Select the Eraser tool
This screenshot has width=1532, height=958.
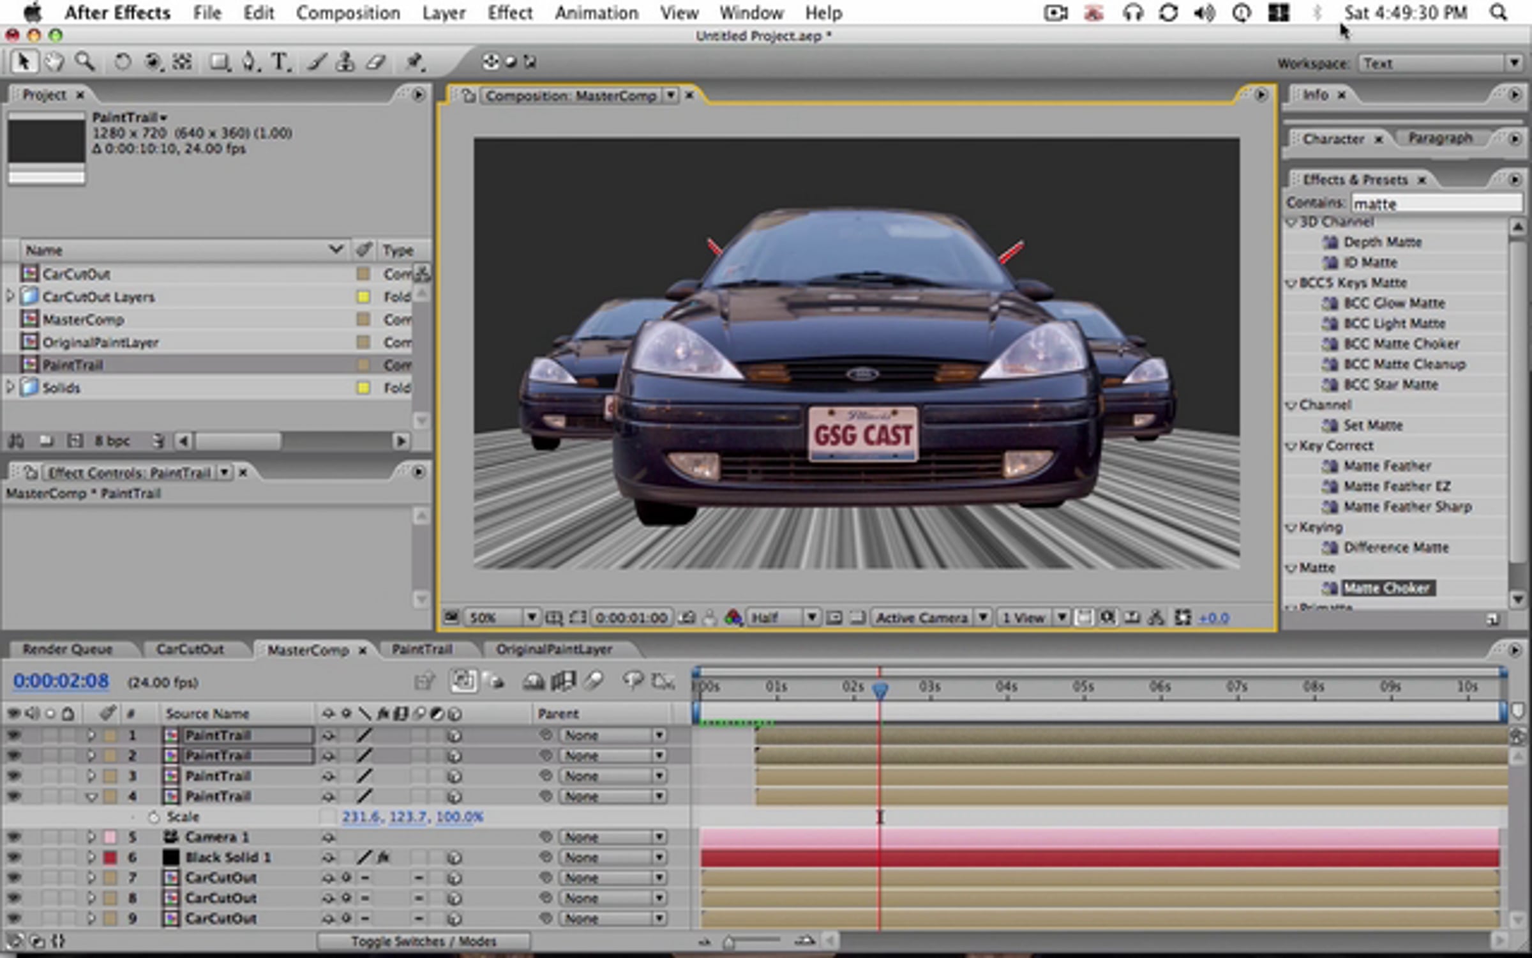376,62
